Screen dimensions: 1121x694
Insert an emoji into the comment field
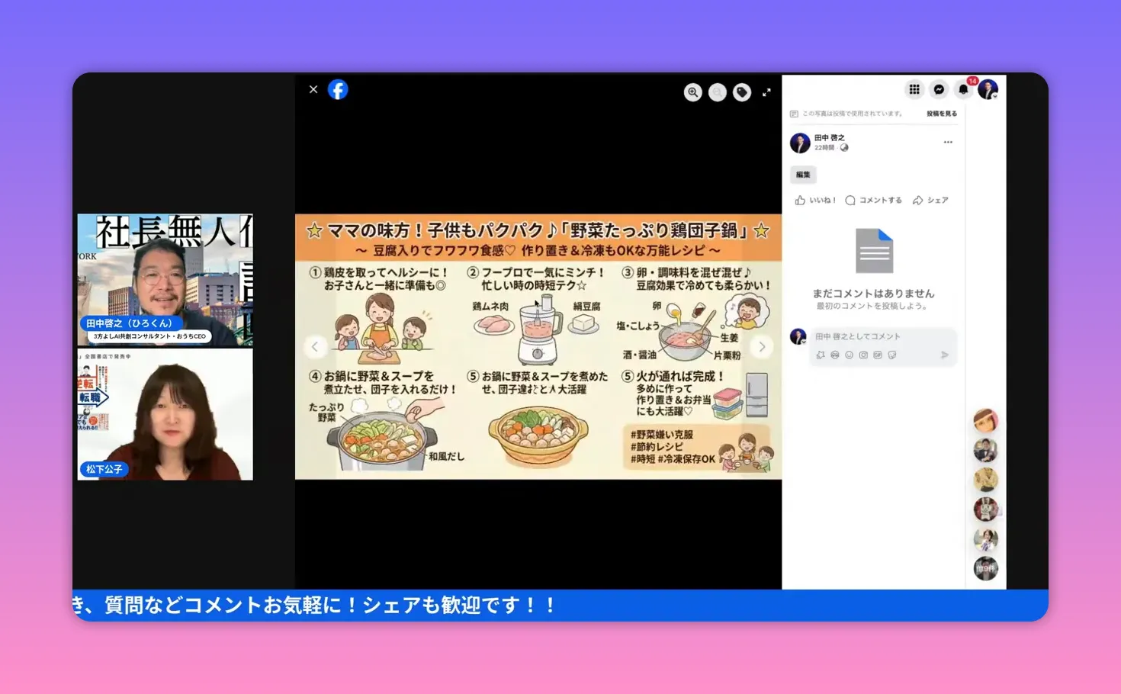(848, 354)
